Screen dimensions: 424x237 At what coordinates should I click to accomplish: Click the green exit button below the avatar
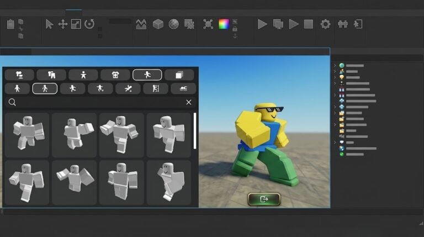264,199
